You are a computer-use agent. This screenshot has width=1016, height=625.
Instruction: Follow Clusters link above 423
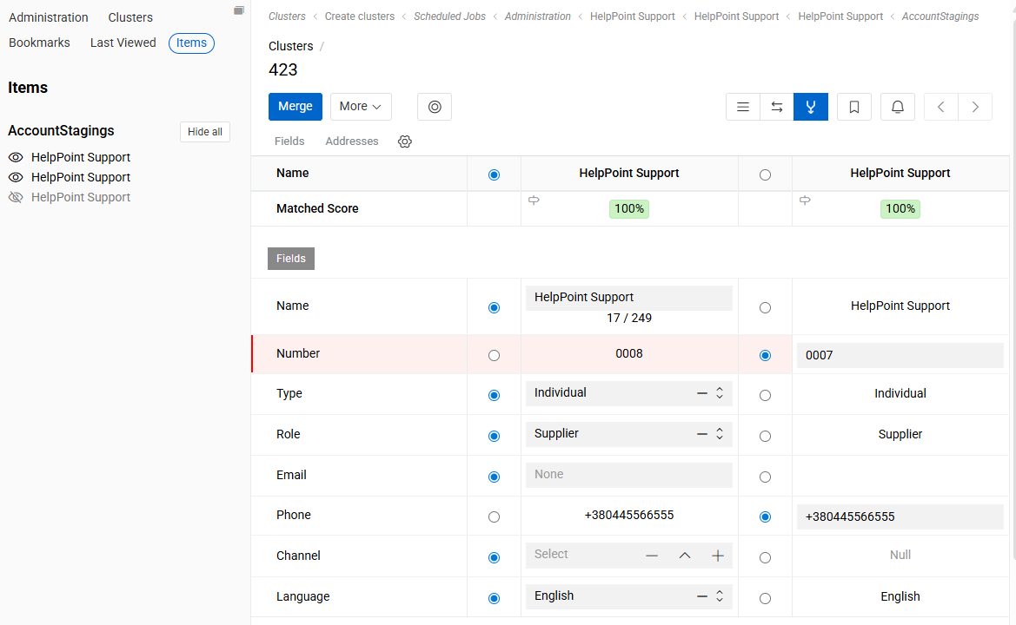pos(291,46)
